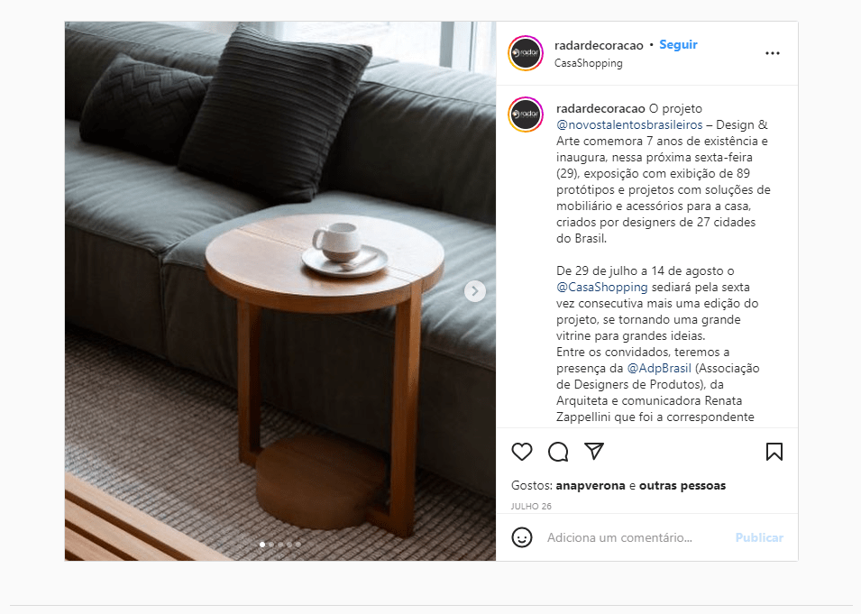Viewport: 861px width, 614px height.
Task: Select the third carousel dot indicator
Action: click(280, 545)
